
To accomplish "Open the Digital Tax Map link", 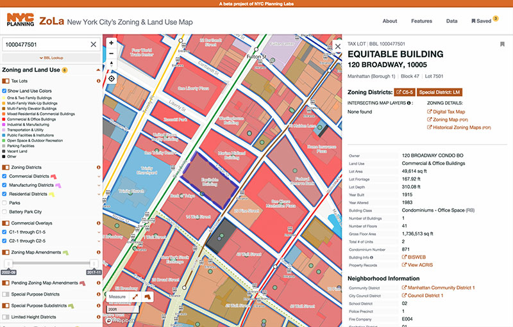I will click(449, 111).
